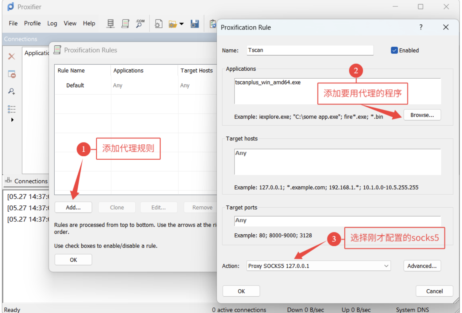Image resolution: width=462 pixels, height=313 pixels.
Task: Click the Up 0 B/sec status text
Action: tap(356, 310)
